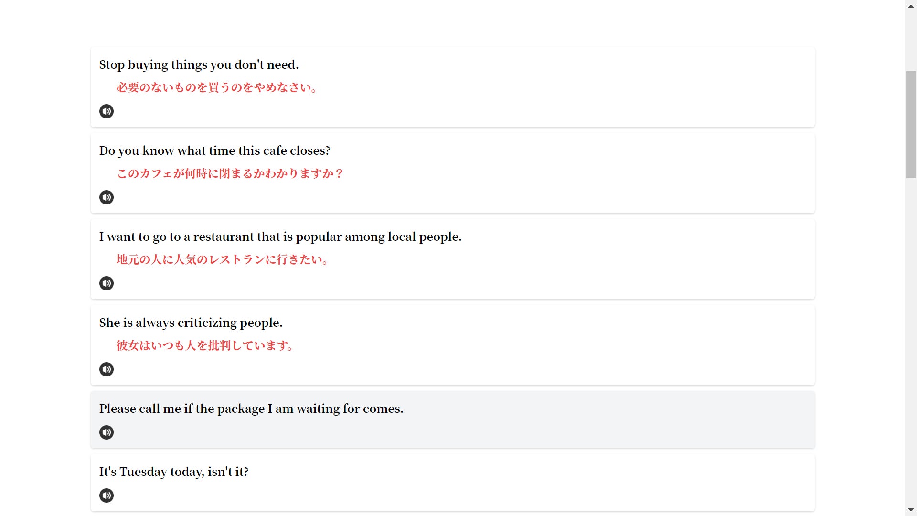Play audio for "Stop buying things" sentence
This screenshot has width=917, height=516.
coord(106,111)
